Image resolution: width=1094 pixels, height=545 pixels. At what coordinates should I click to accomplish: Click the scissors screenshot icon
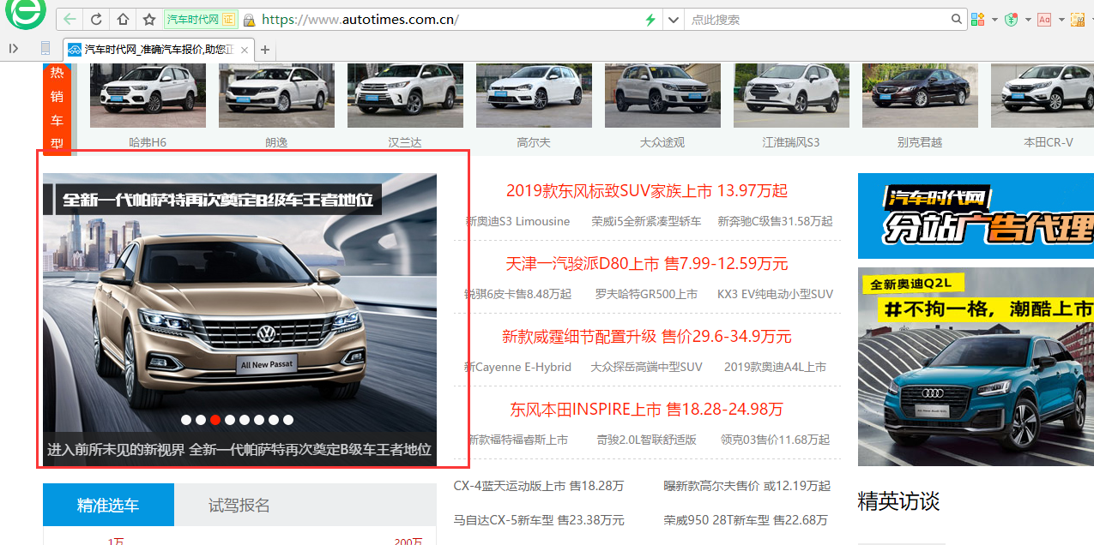[1078, 19]
